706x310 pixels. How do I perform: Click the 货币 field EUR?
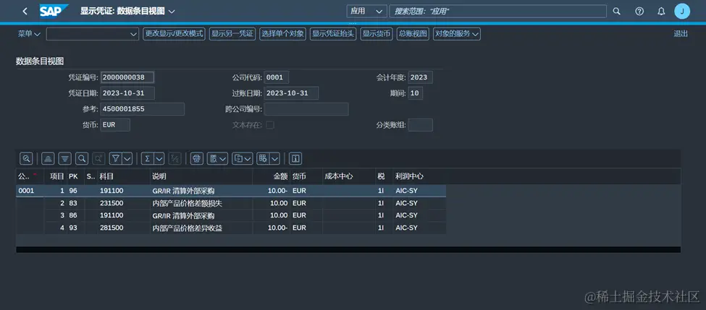(x=115, y=125)
